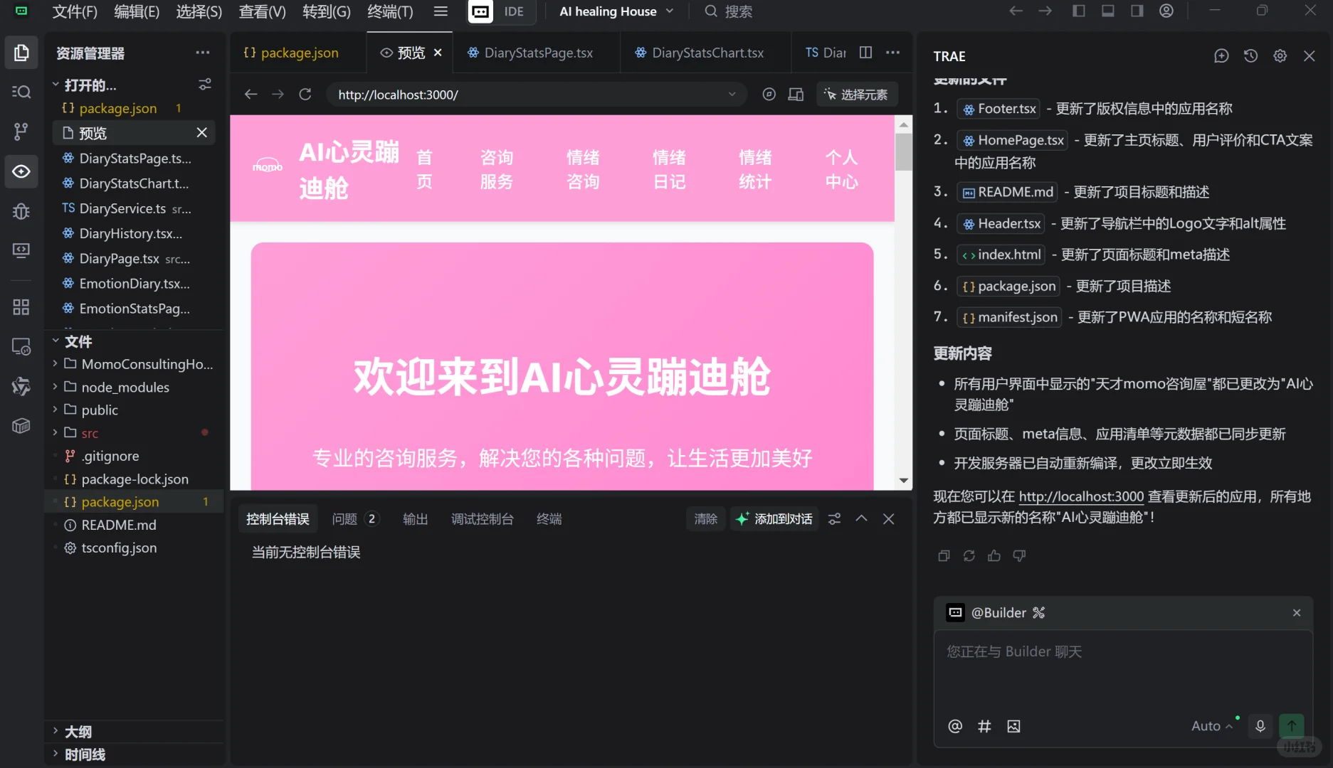Open TRAE panel settings gear

point(1280,55)
